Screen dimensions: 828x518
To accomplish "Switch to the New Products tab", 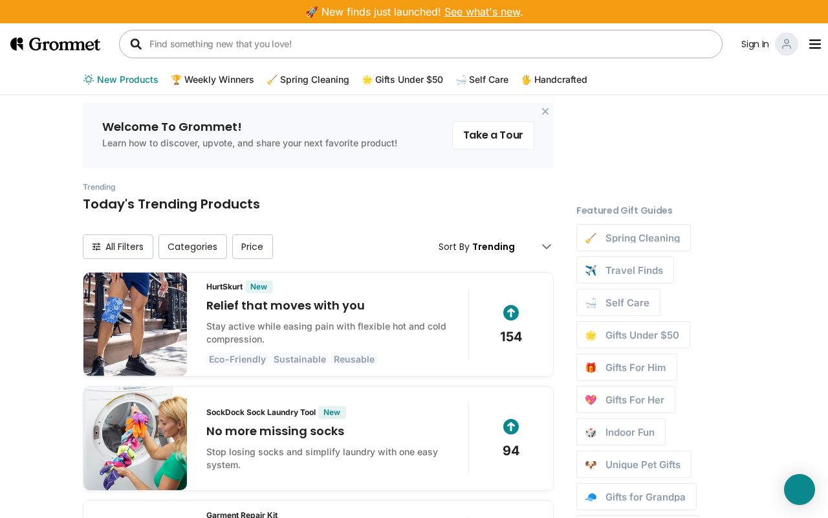I will click(x=121, y=80).
